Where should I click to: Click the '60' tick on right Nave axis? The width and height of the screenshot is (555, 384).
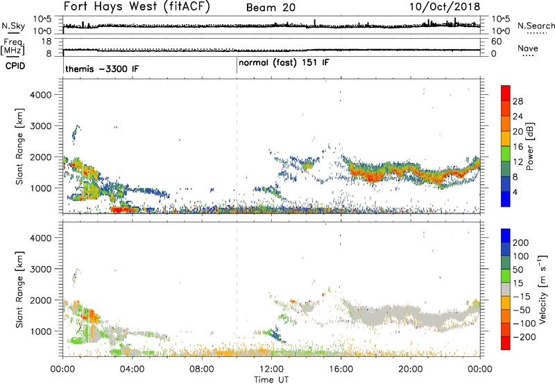pyautogui.click(x=496, y=42)
